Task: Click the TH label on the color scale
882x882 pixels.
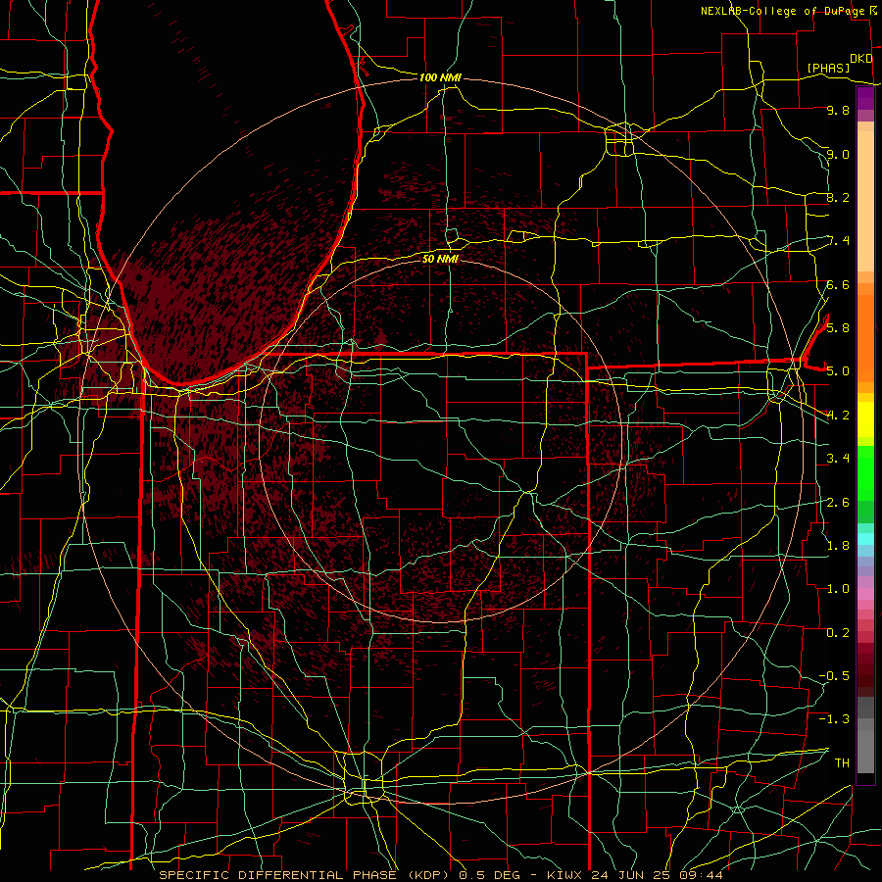Action: tap(842, 762)
